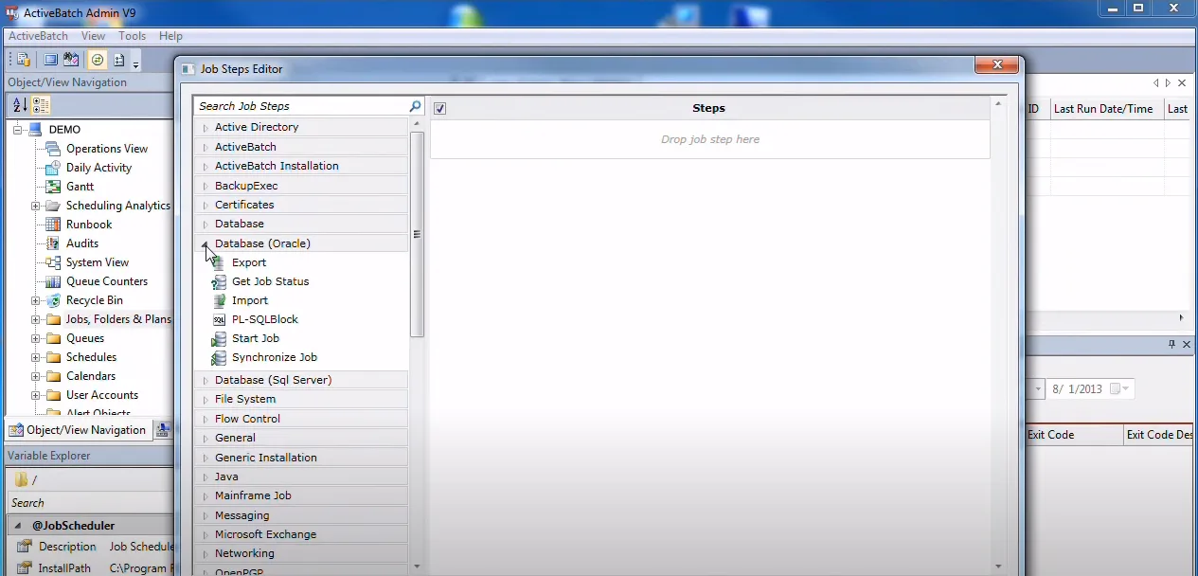Image resolution: width=1198 pixels, height=576 pixels.
Task: Click the refresh/sync toolbar icon with green arrows
Action: pyautogui.click(x=98, y=60)
